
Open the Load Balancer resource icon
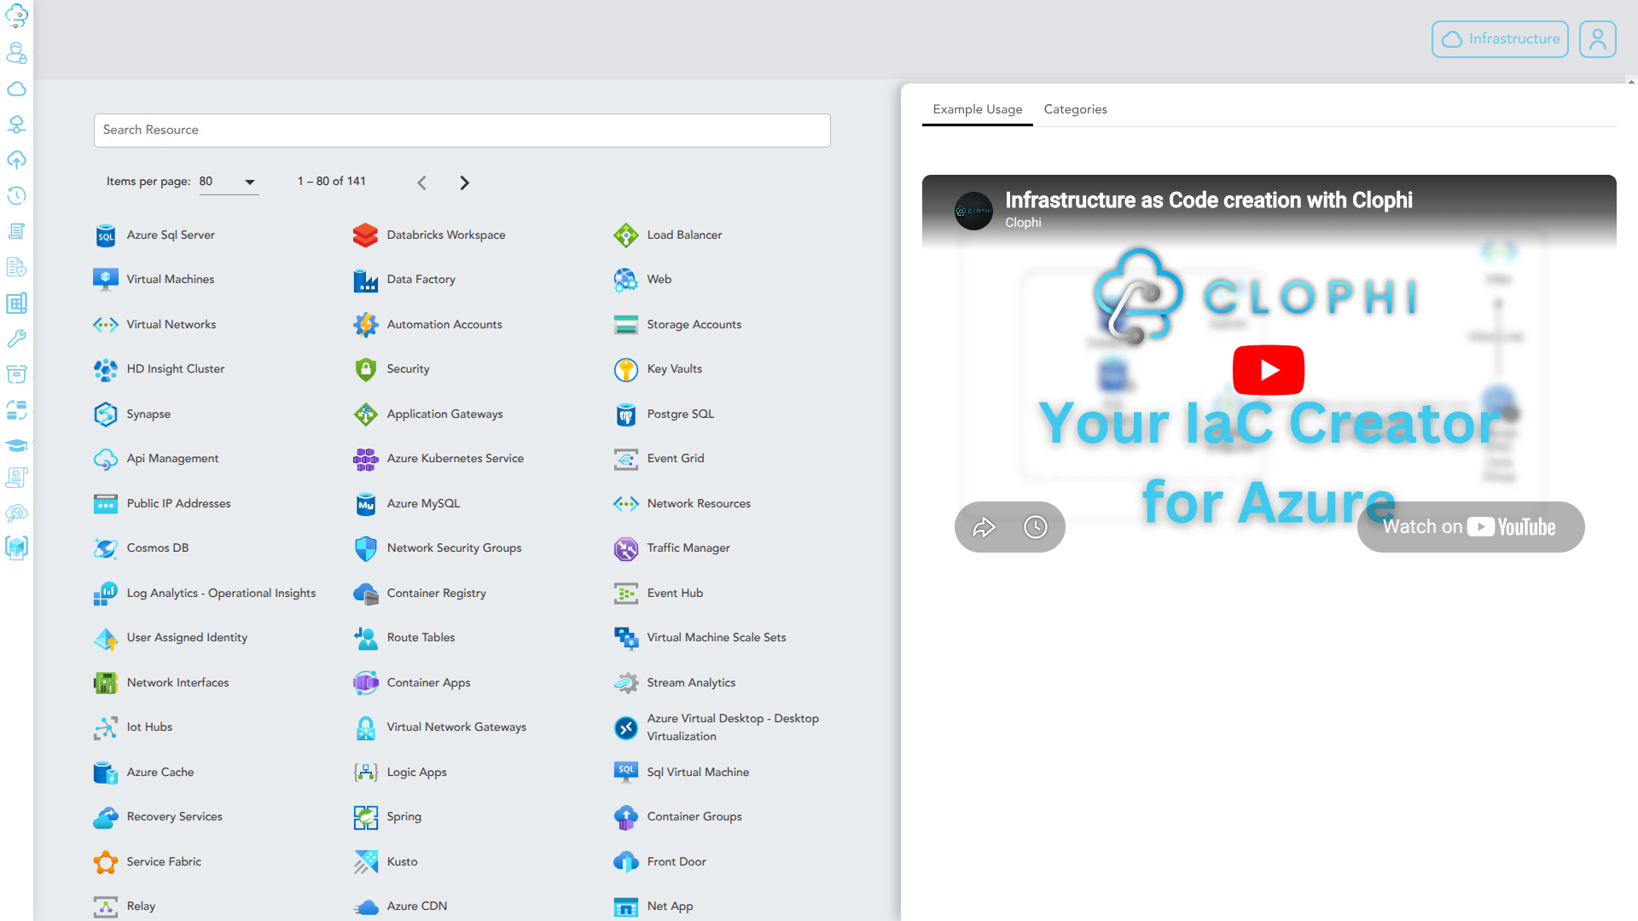[626, 235]
